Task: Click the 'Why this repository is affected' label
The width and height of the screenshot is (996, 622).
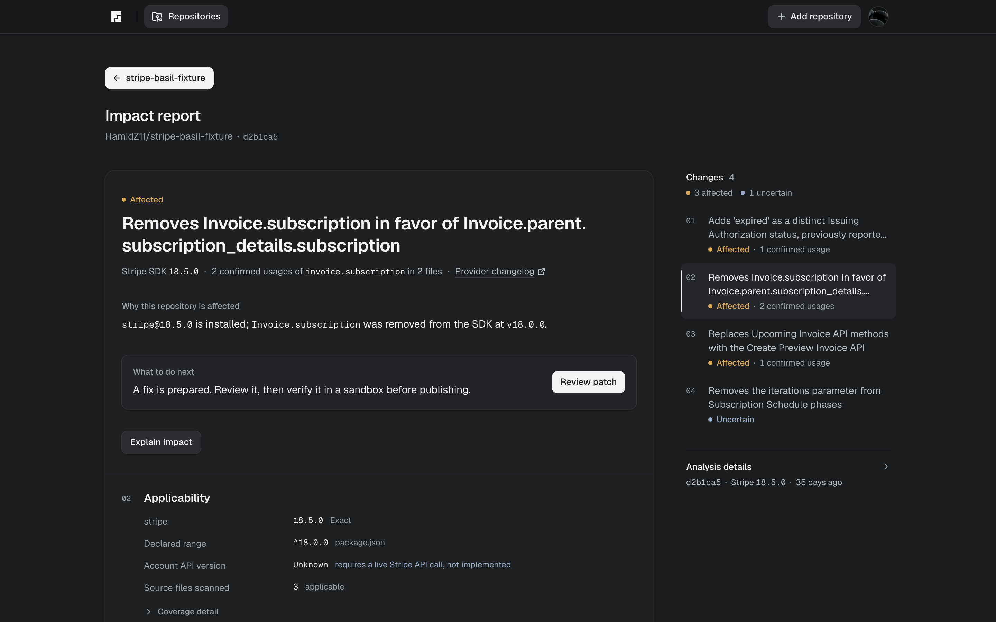Action: pos(180,306)
